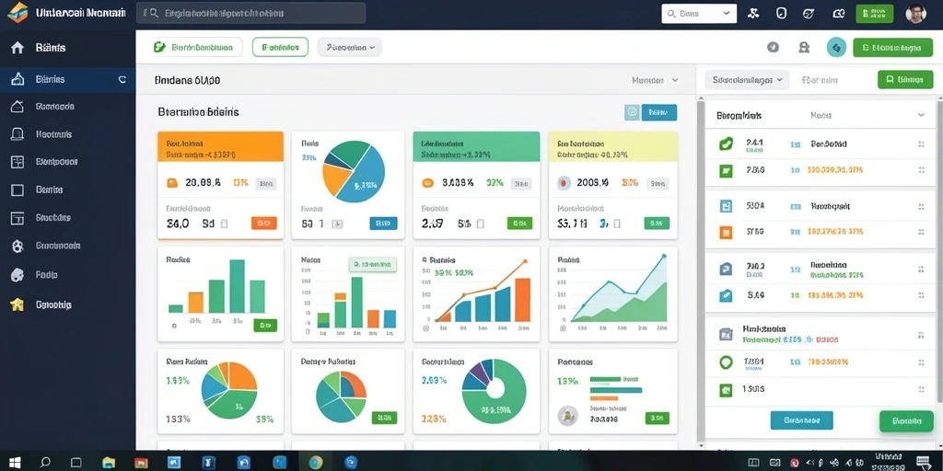The width and height of the screenshot is (943, 471).
Task: Tick the small checkbox in the green-header stats card
Action: (x=480, y=224)
